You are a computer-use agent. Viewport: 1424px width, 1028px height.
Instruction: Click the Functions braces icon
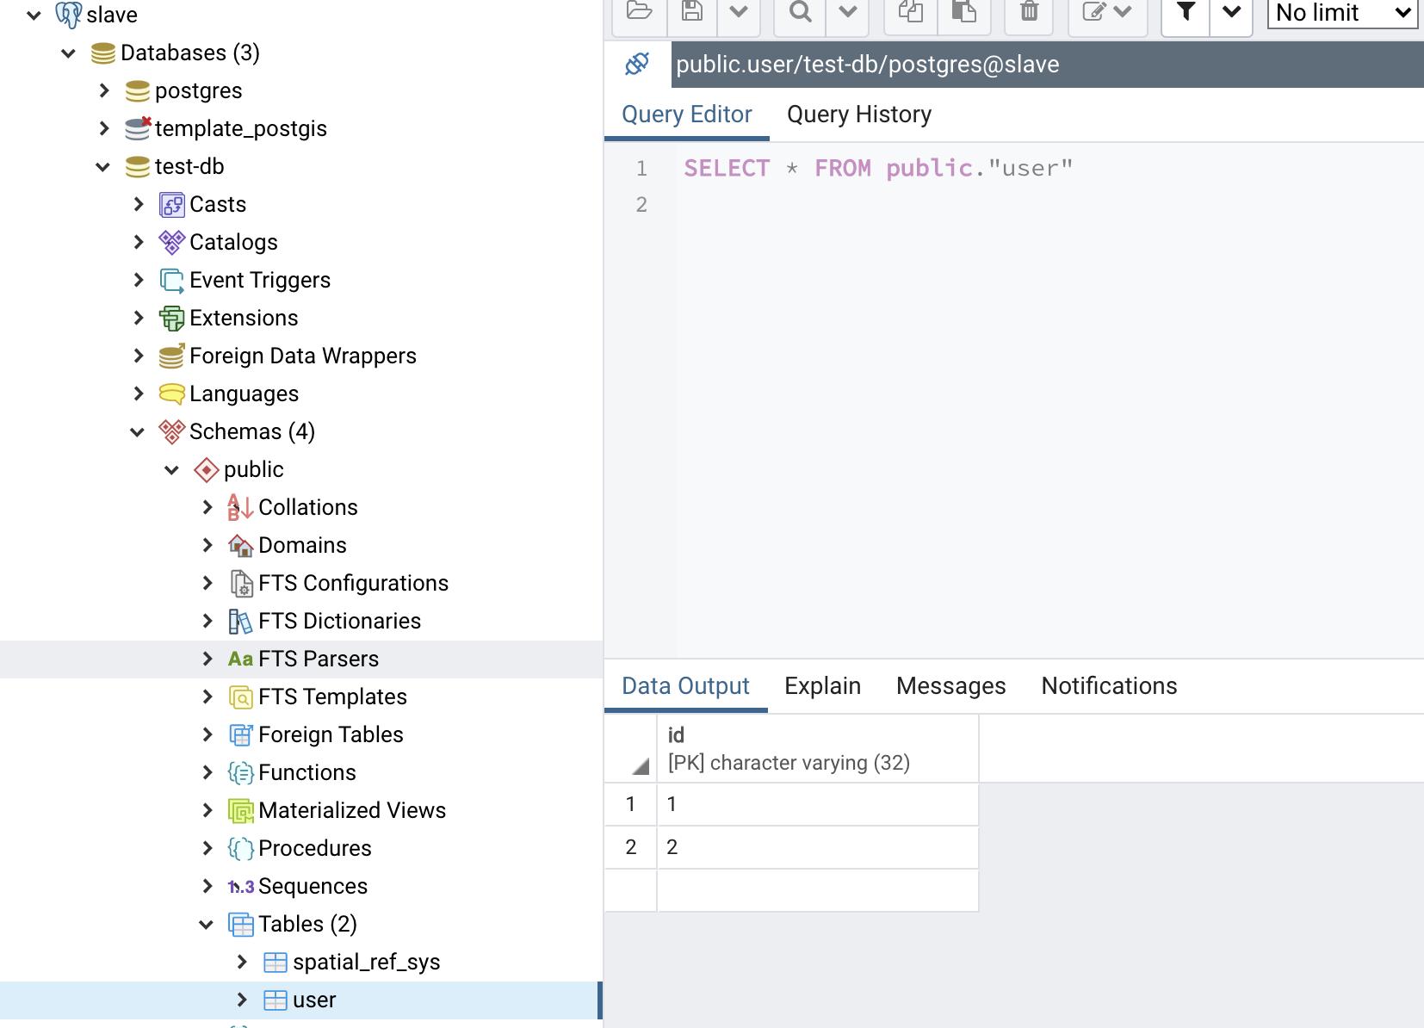(241, 772)
